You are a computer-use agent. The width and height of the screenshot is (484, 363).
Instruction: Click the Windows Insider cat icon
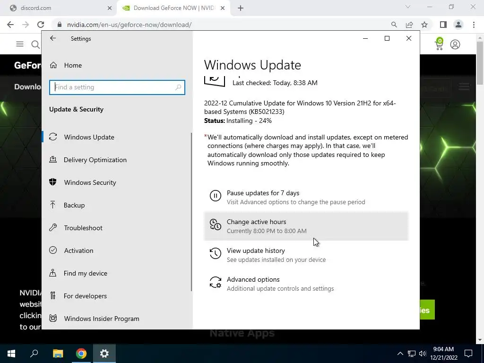point(53,318)
